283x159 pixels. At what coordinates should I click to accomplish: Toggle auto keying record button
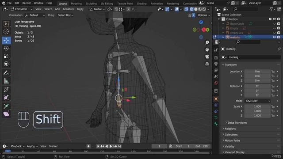(88, 146)
